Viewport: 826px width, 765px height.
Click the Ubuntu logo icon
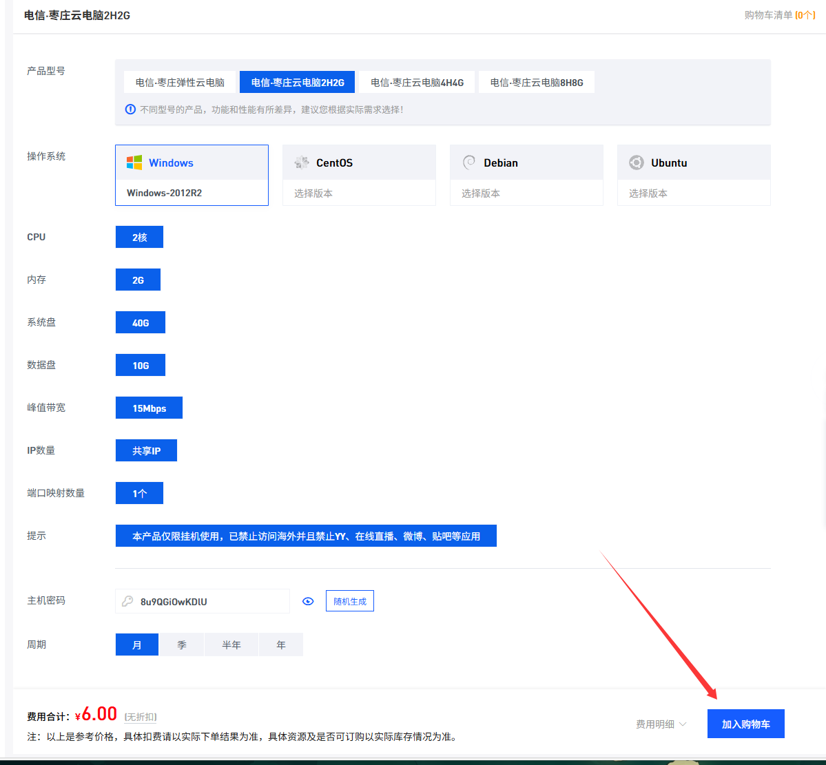637,163
